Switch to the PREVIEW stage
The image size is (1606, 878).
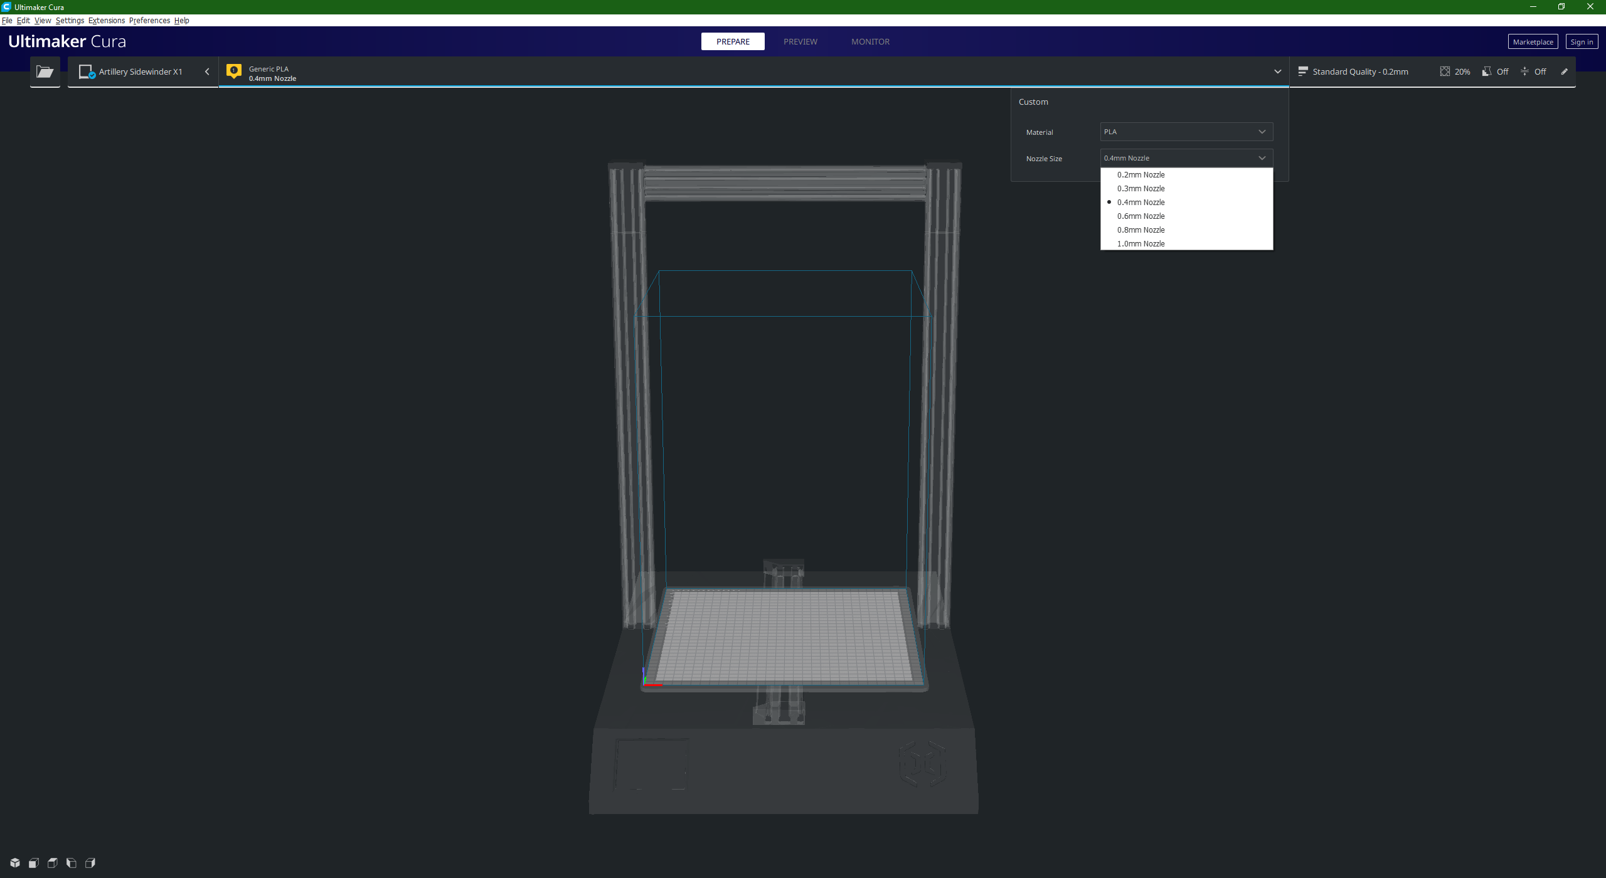(x=800, y=41)
